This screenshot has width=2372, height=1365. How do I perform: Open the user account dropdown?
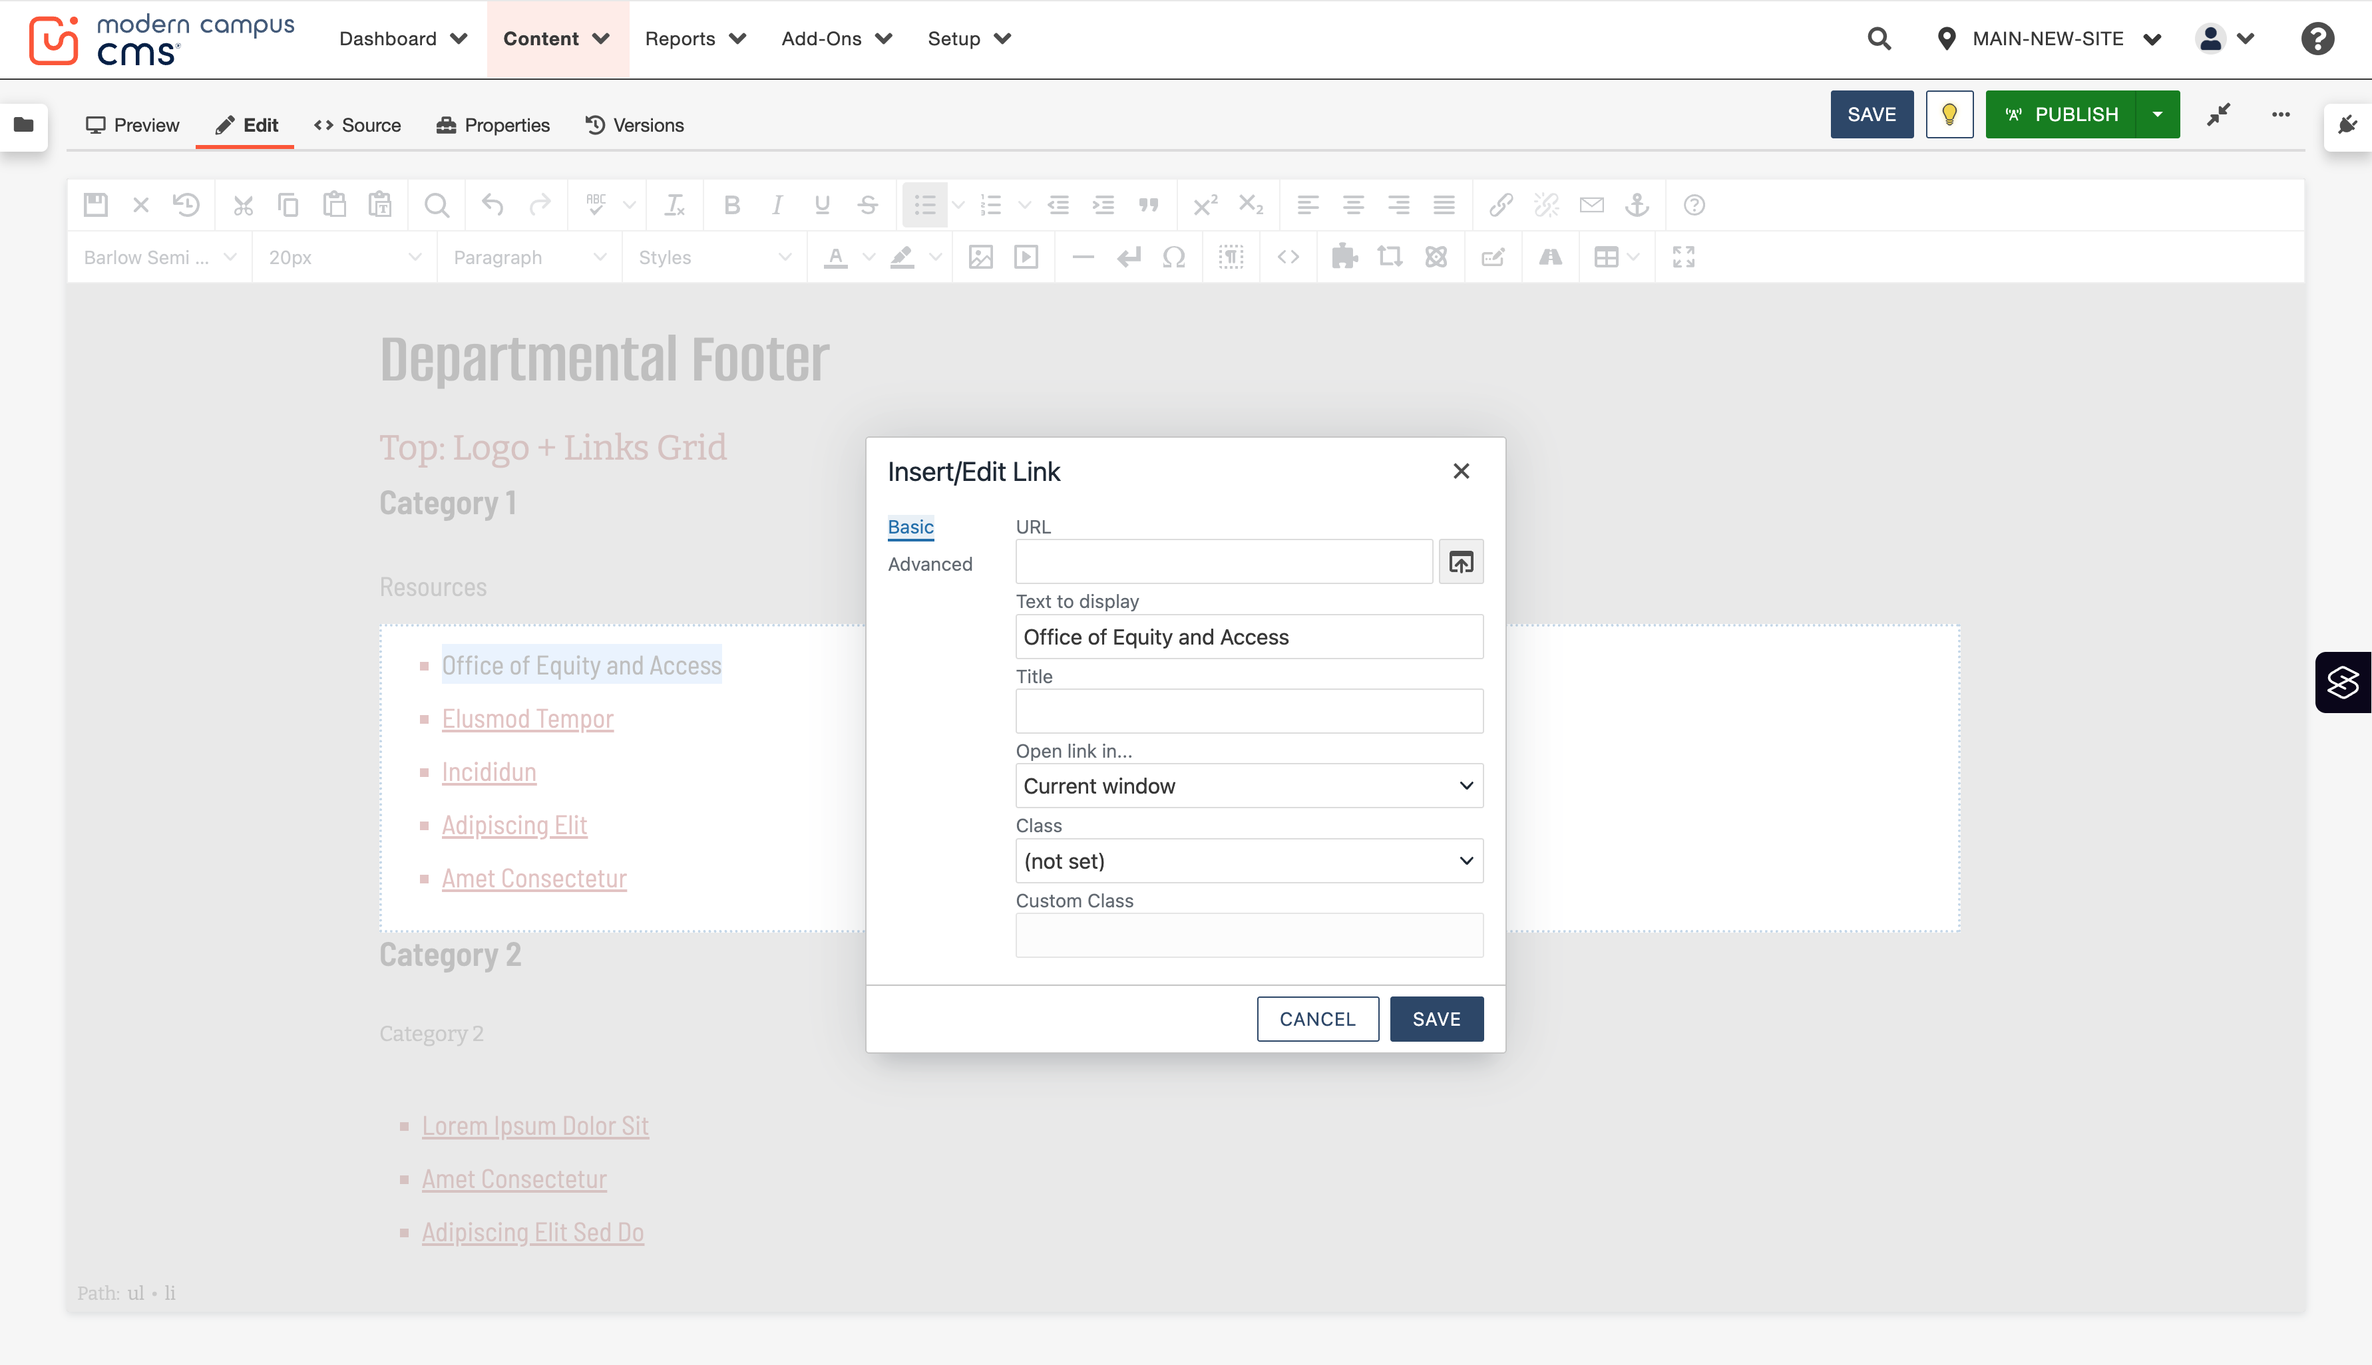(2224, 39)
